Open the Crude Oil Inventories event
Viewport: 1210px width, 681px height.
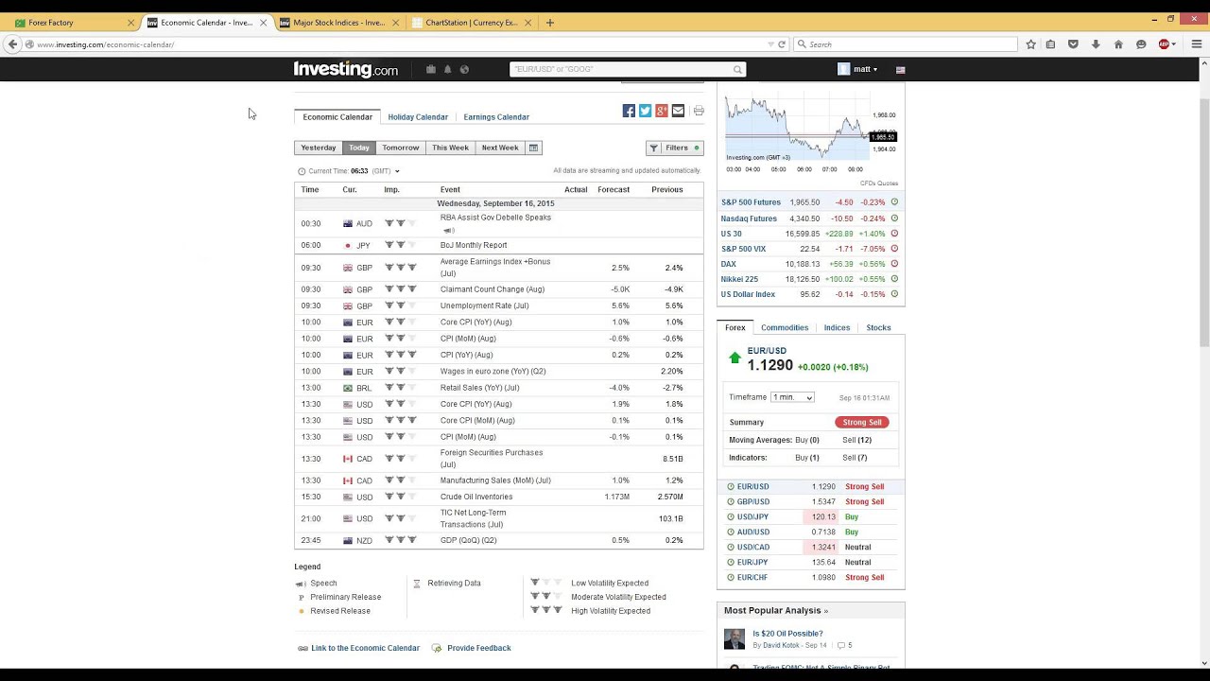(x=476, y=497)
